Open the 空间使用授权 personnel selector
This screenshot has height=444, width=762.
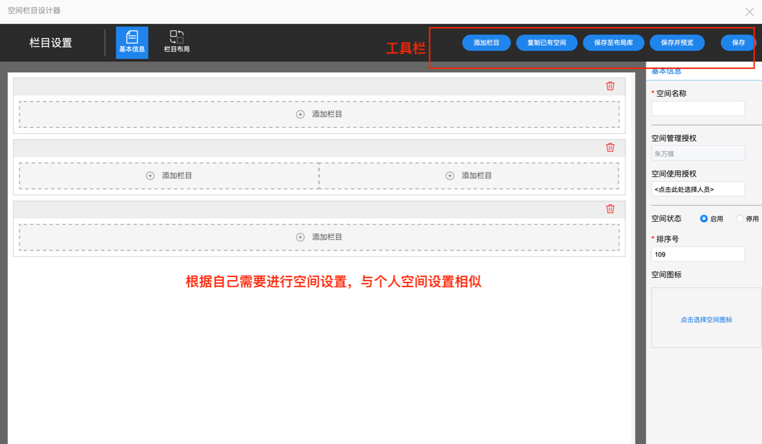coord(698,189)
